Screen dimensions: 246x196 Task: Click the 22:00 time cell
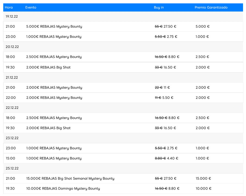(x=11, y=98)
